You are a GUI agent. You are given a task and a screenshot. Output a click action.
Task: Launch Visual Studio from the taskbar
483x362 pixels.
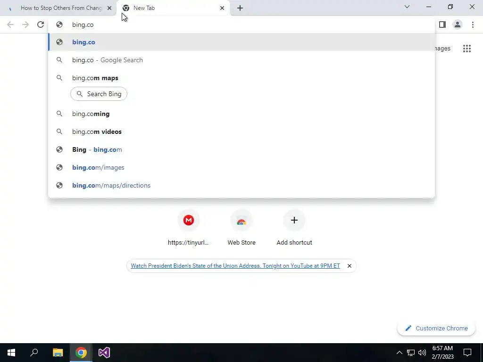(x=104, y=353)
